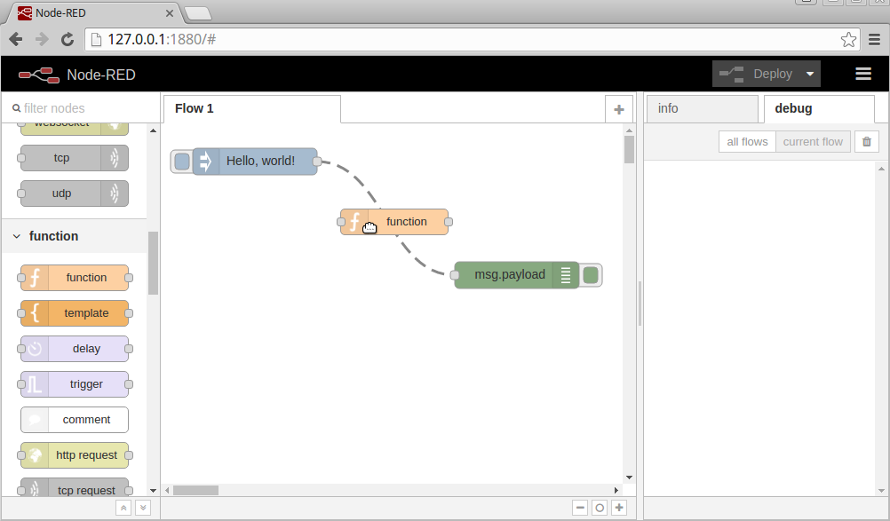The image size is (890, 521).
Task: Select the function node in the palette
Action: (x=74, y=278)
